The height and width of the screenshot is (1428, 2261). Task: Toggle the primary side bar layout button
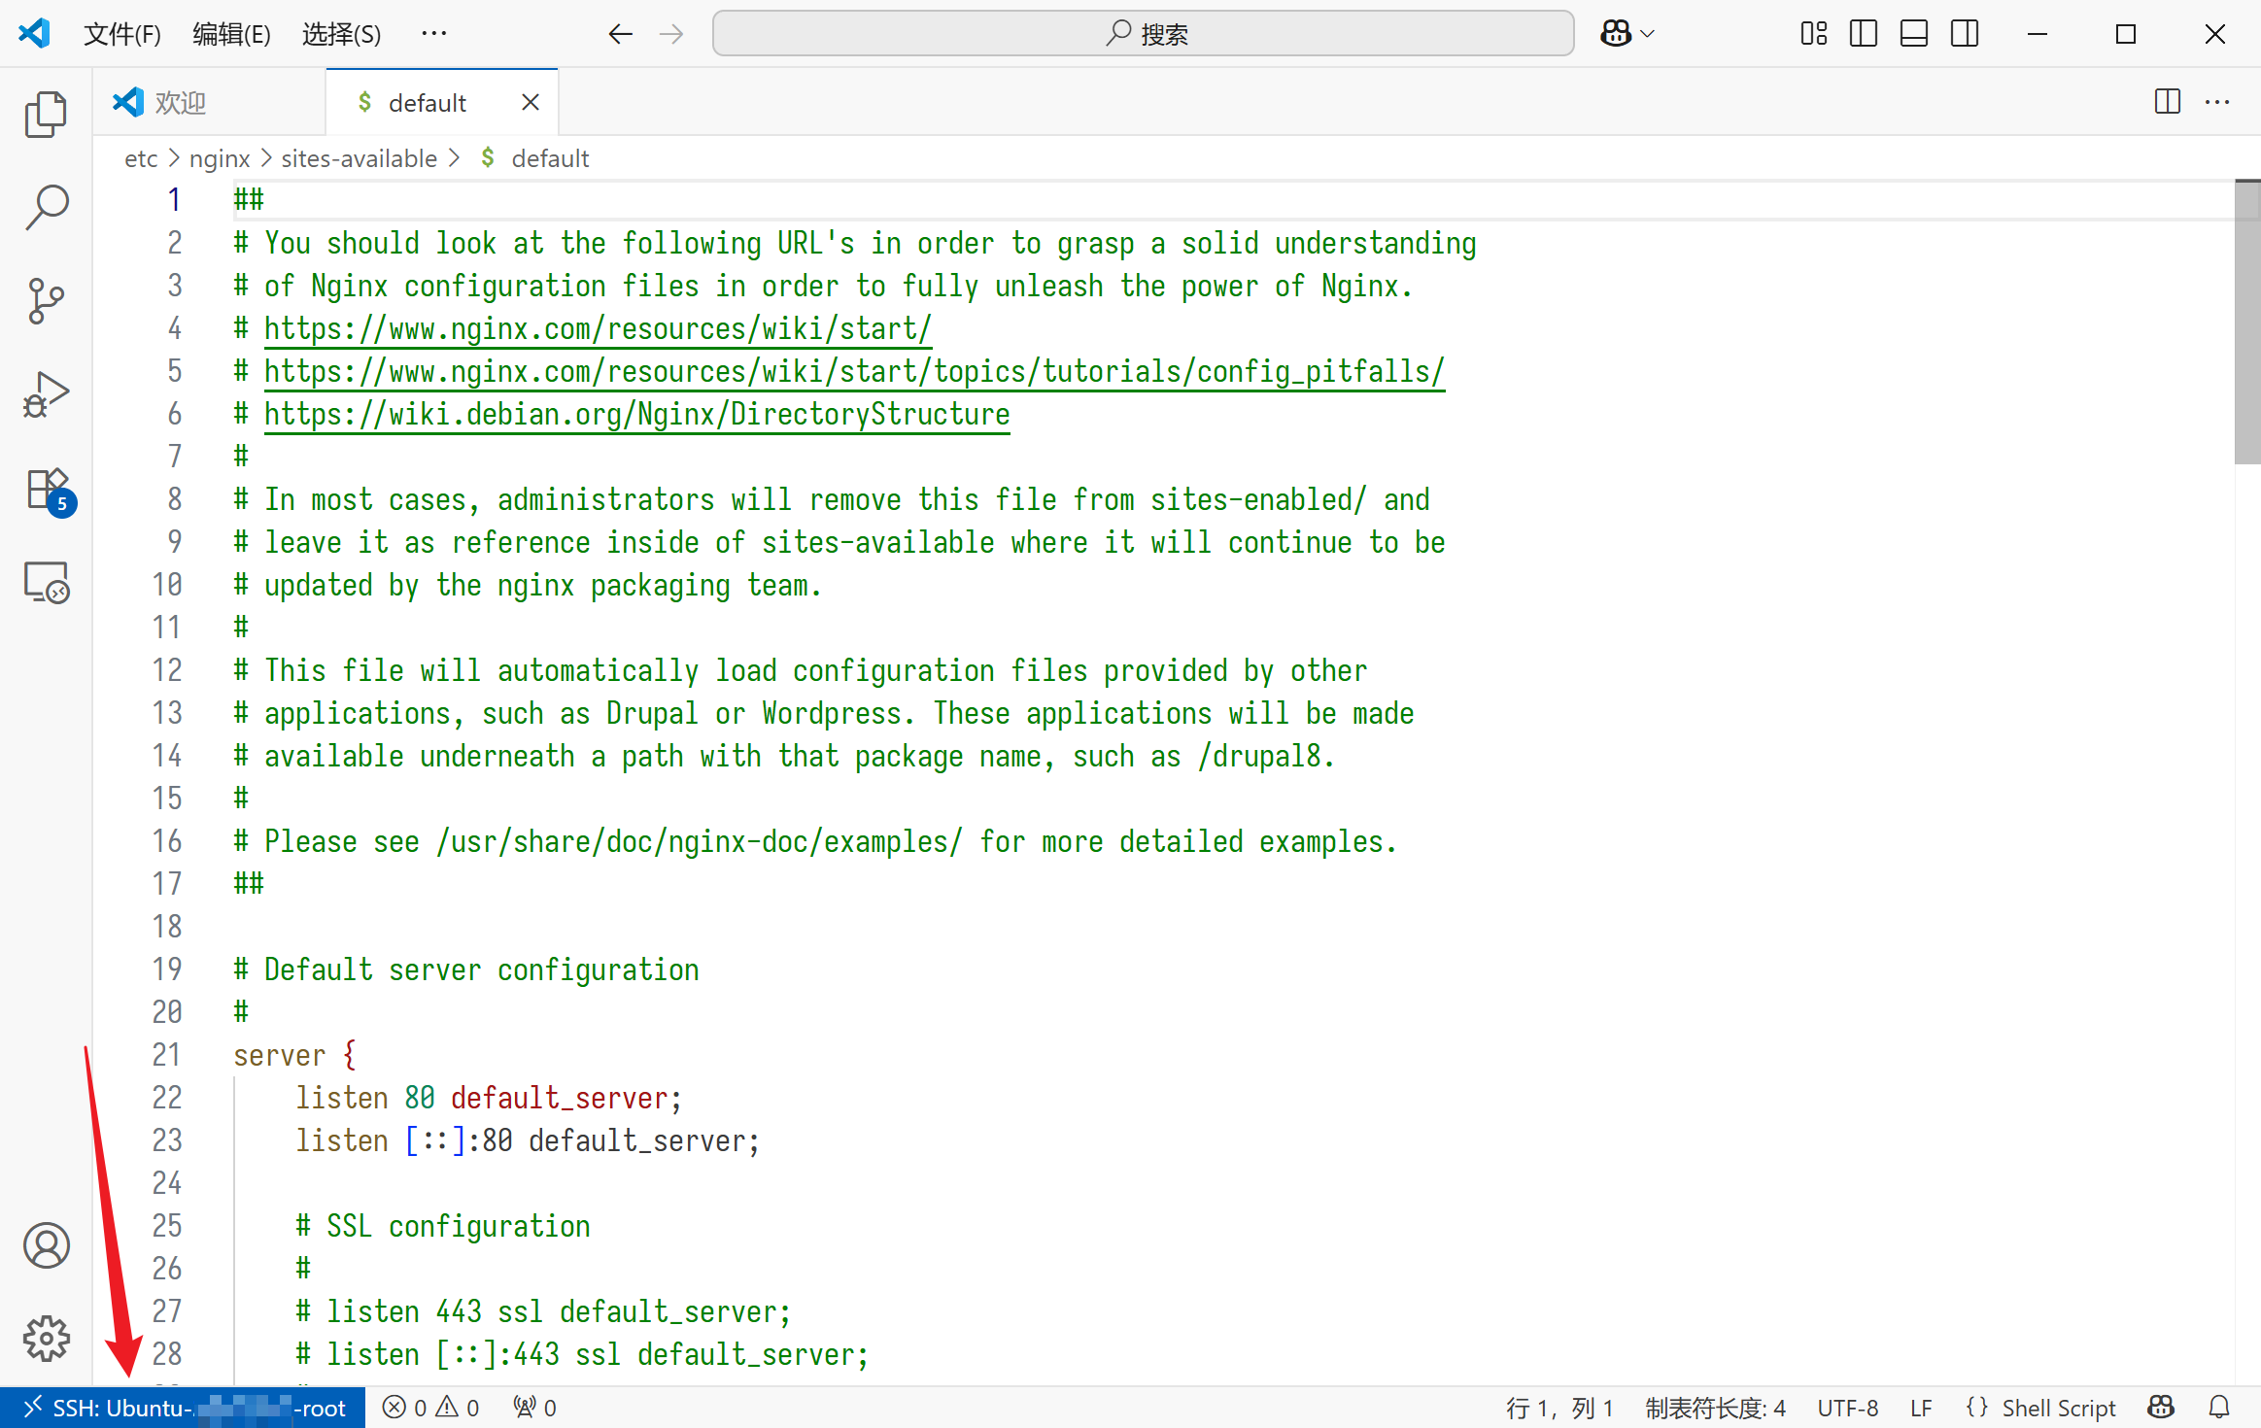coord(1863,34)
